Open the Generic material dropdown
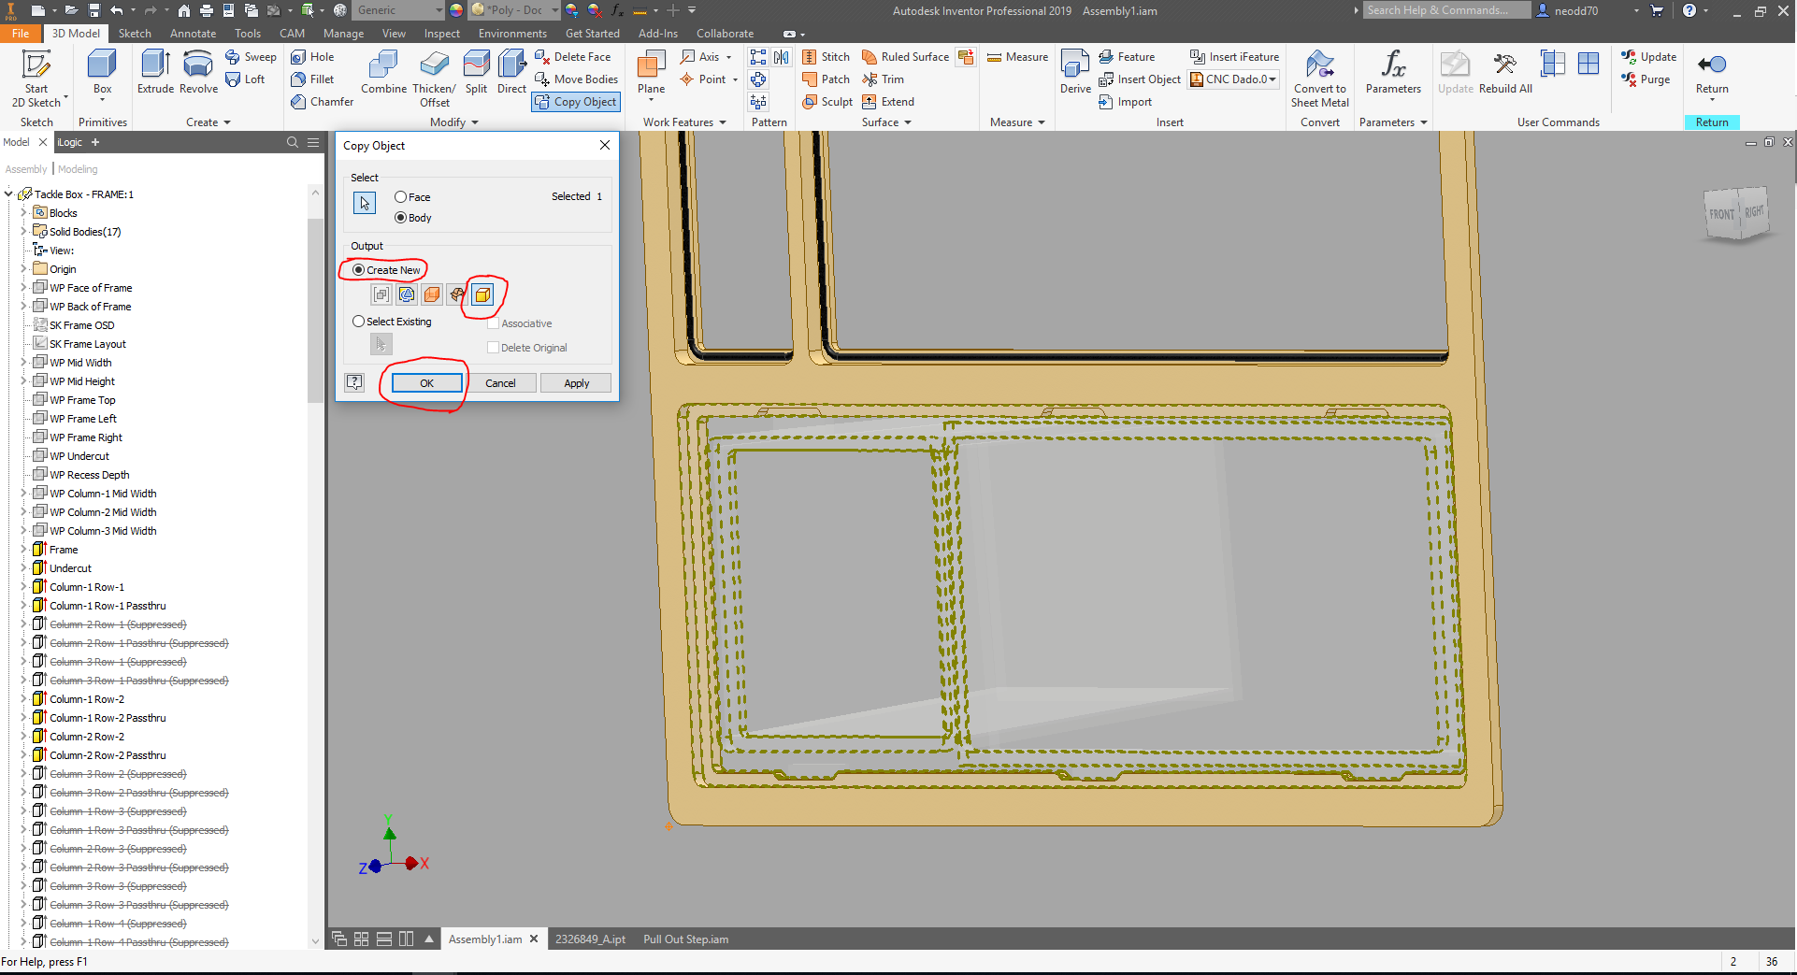Viewport: 1797px width, 975px height. [399, 10]
